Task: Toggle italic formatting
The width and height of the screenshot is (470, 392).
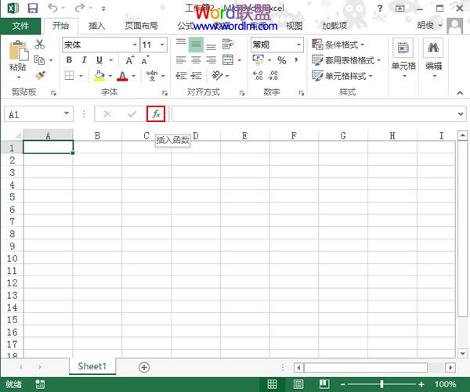Action: [x=85, y=60]
